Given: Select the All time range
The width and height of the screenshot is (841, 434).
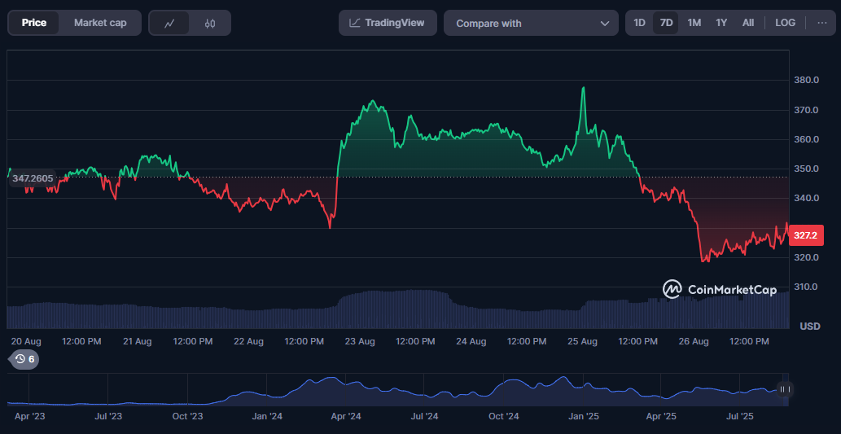Looking at the screenshot, I should 748,23.
